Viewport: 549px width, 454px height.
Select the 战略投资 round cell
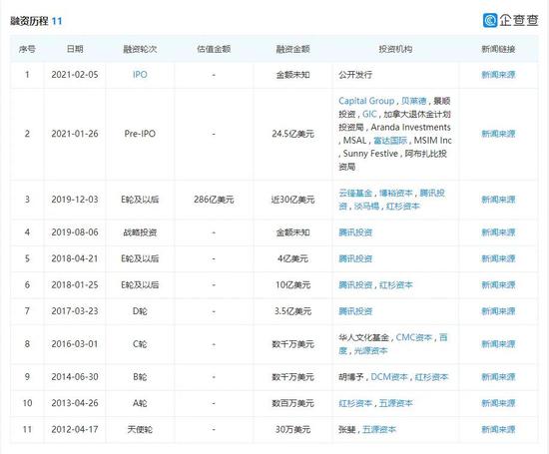140,232
